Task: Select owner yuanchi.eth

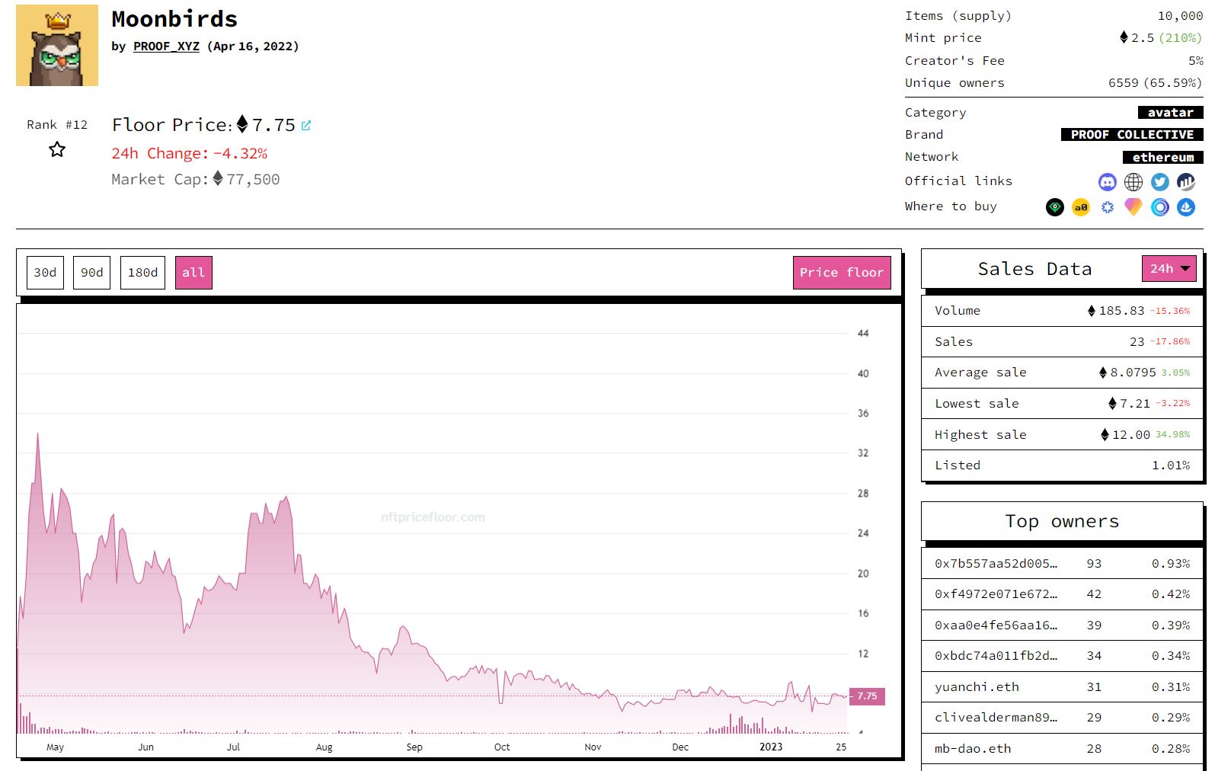Action: (1062, 687)
